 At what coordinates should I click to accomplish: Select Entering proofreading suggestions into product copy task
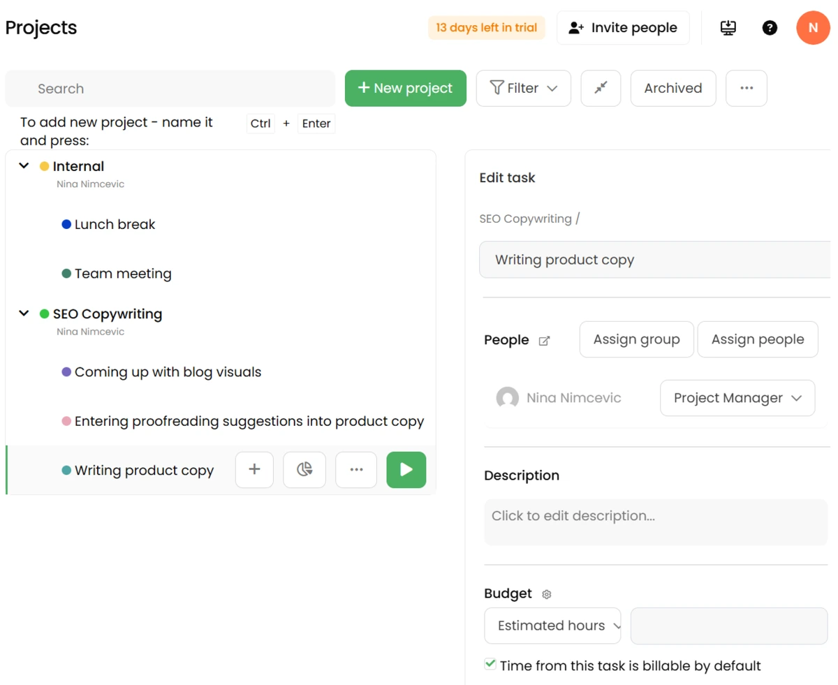249,421
